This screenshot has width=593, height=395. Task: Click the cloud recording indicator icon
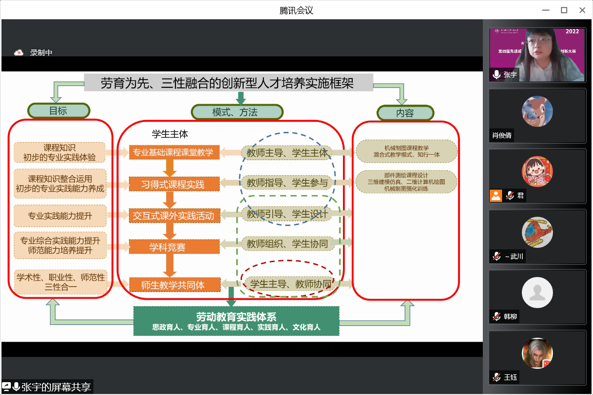pyautogui.click(x=19, y=52)
